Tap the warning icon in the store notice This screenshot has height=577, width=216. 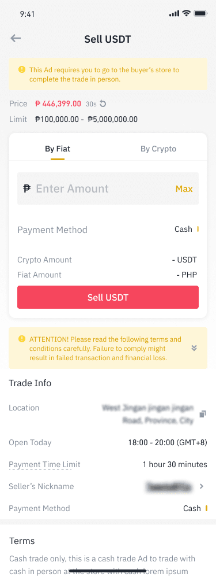coord(22,69)
